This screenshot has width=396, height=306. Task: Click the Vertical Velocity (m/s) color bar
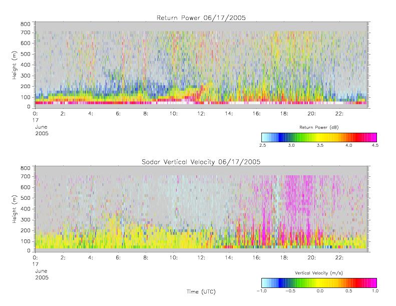[x=319, y=283]
